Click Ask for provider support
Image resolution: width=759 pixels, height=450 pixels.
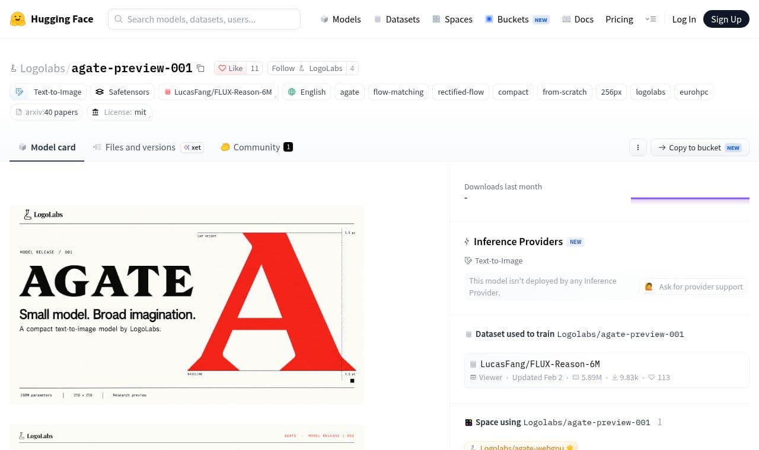point(693,287)
